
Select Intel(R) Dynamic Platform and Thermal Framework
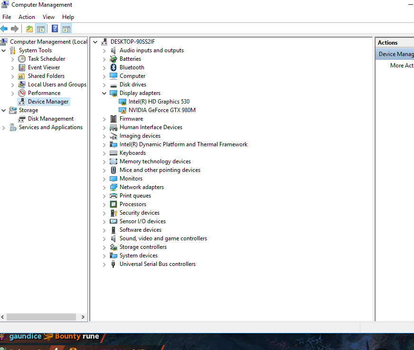click(x=183, y=144)
